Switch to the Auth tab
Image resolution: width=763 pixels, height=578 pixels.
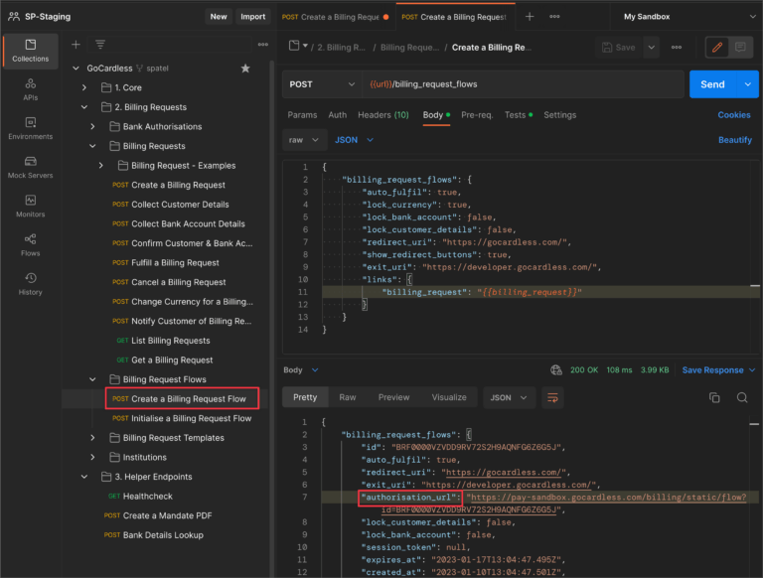tap(337, 115)
